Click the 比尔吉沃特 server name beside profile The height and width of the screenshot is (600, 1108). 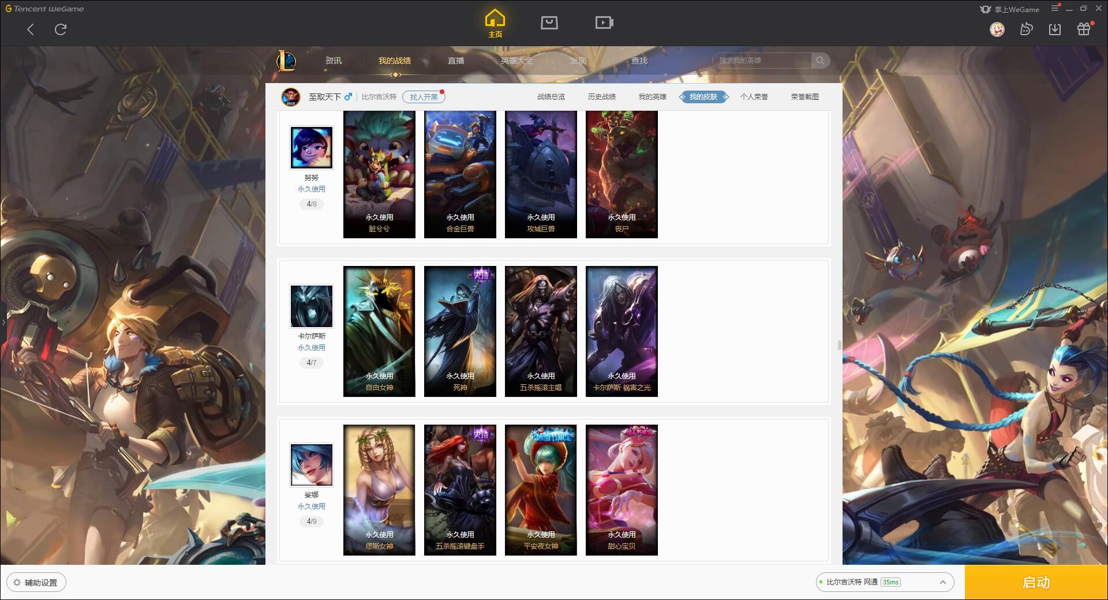379,97
